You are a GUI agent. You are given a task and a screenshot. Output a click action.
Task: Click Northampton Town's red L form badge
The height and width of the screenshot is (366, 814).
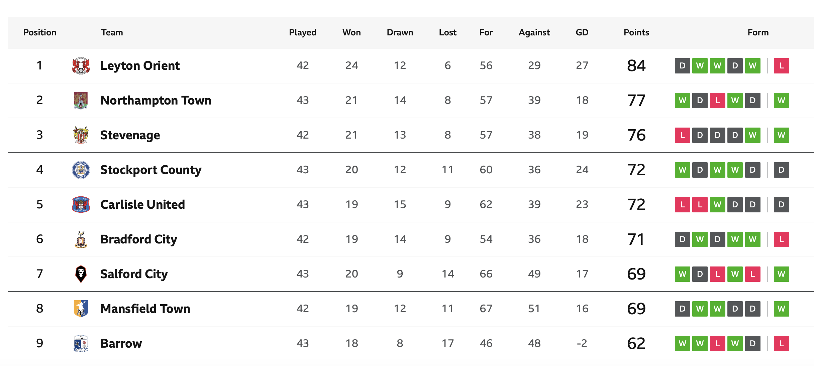tap(717, 100)
